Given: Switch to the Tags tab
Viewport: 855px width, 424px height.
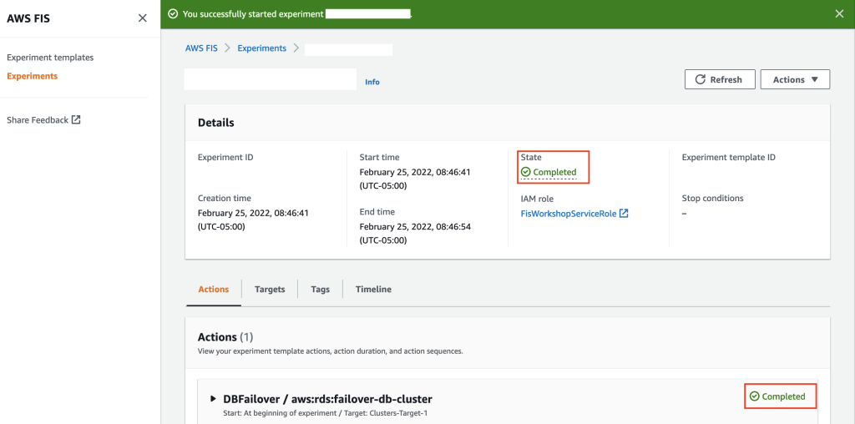Looking at the screenshot, I should [x=321, y=290].
